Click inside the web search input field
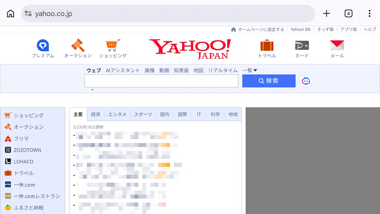 [161, 81]
